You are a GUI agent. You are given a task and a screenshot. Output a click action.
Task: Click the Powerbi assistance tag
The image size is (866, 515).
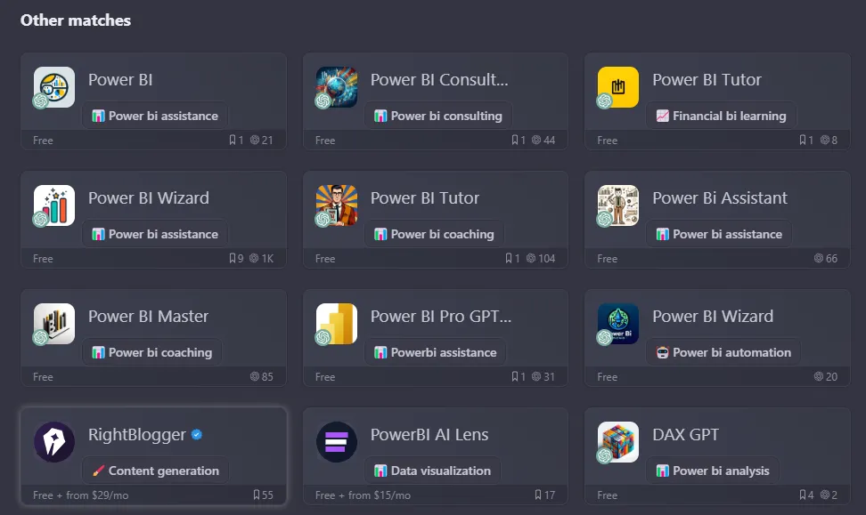(x=435, y=352)
